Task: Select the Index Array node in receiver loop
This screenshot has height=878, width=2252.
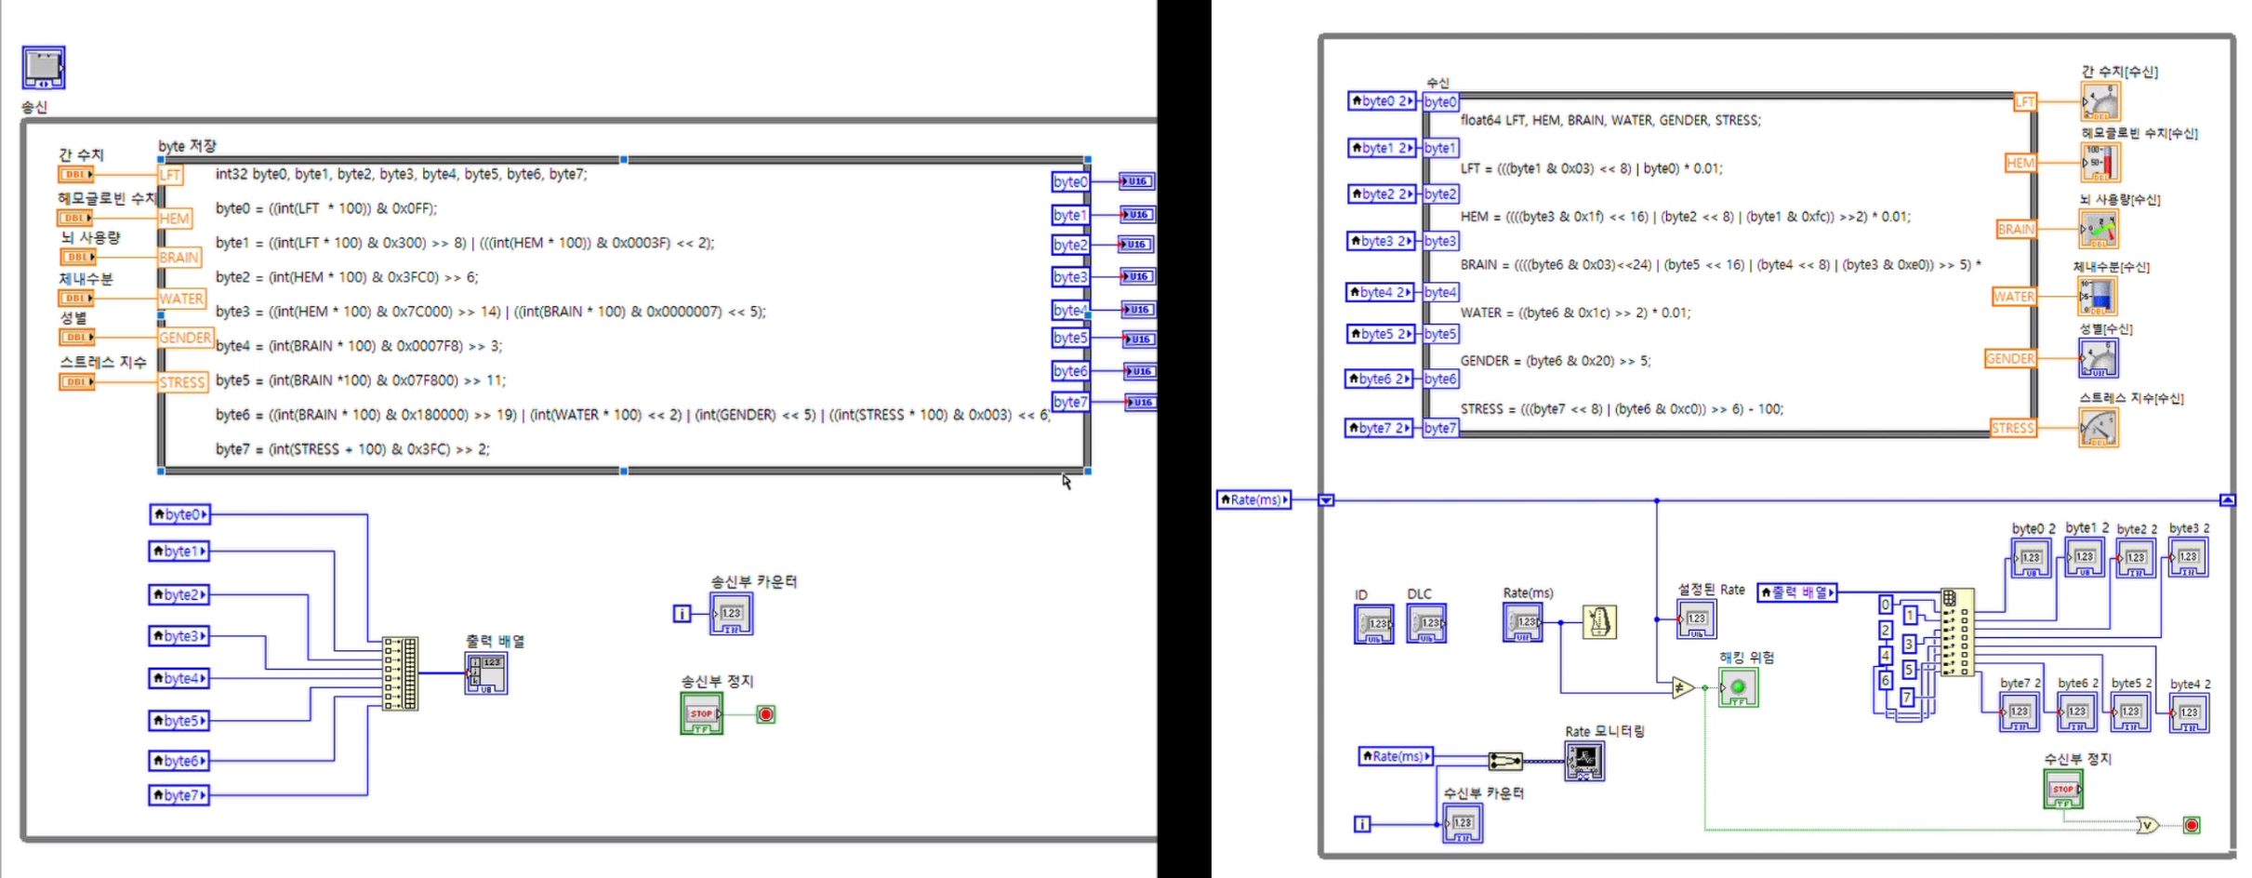Action: pyautogui.click(x=1957, y=632)
